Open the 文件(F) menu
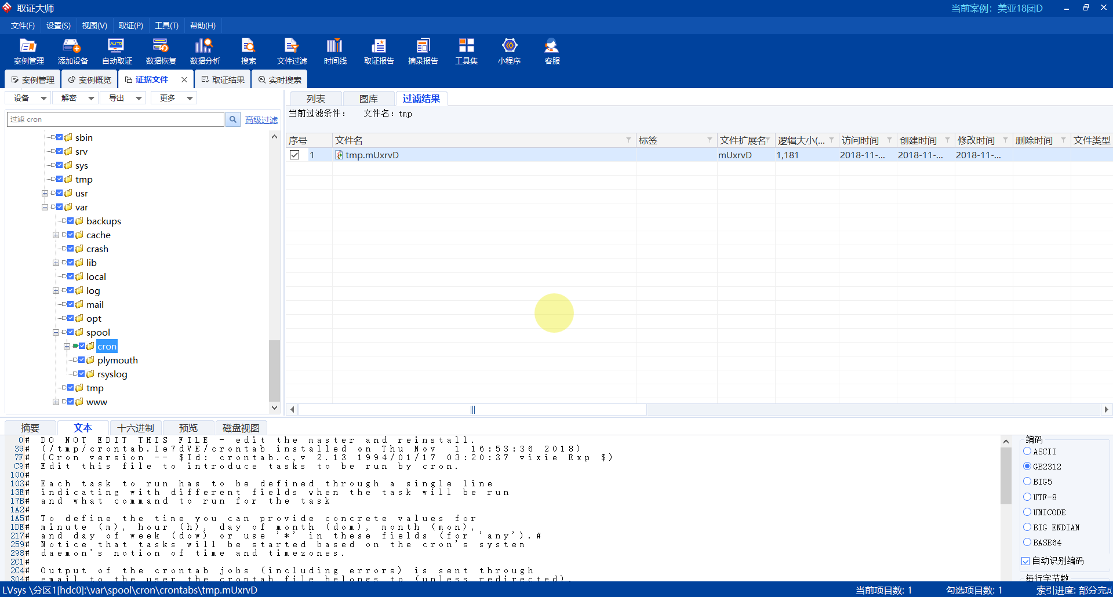 pos(23,26)
